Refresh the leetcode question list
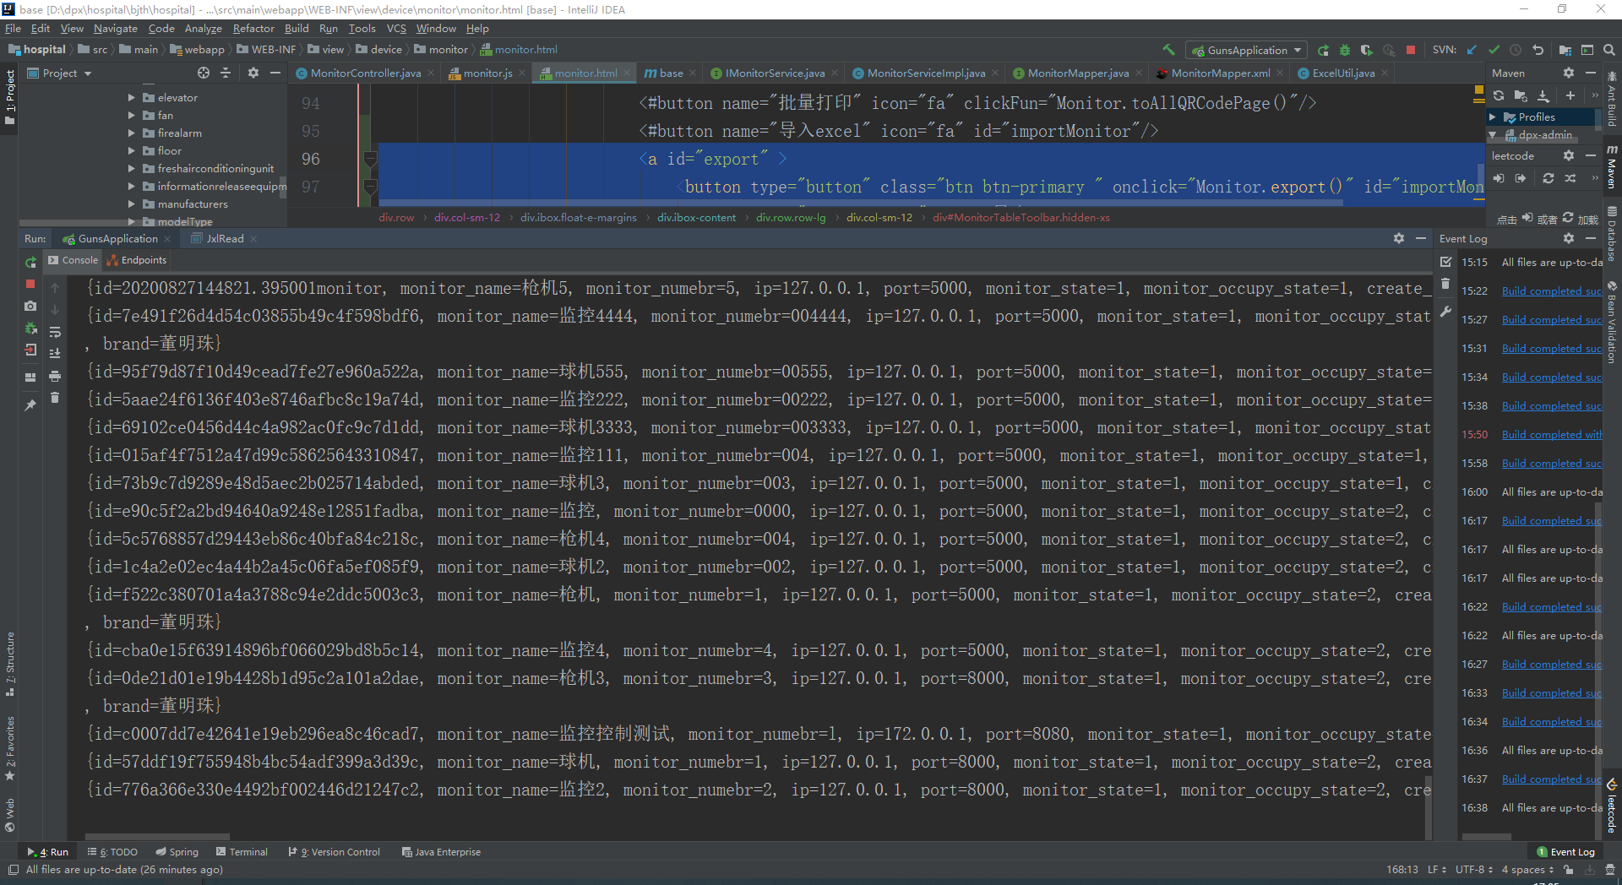Viewport: 1622px width, 885px height. (x=1548, y=178)
